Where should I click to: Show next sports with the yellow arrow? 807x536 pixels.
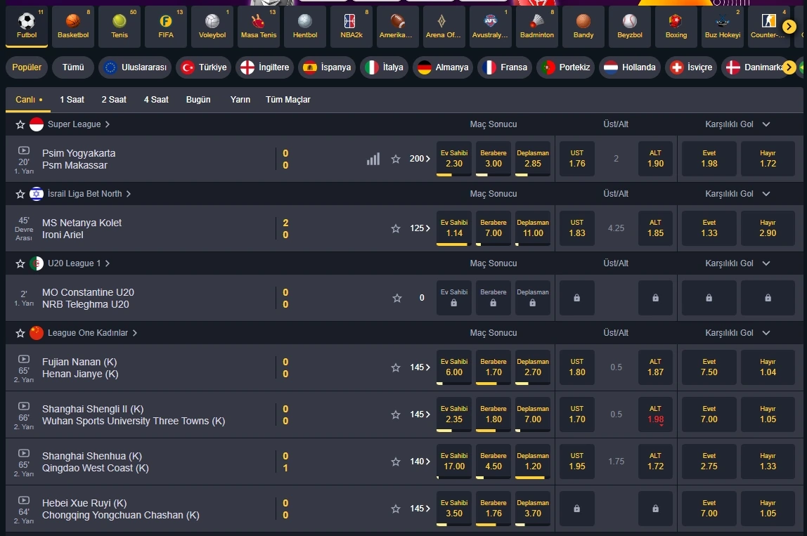789,26
